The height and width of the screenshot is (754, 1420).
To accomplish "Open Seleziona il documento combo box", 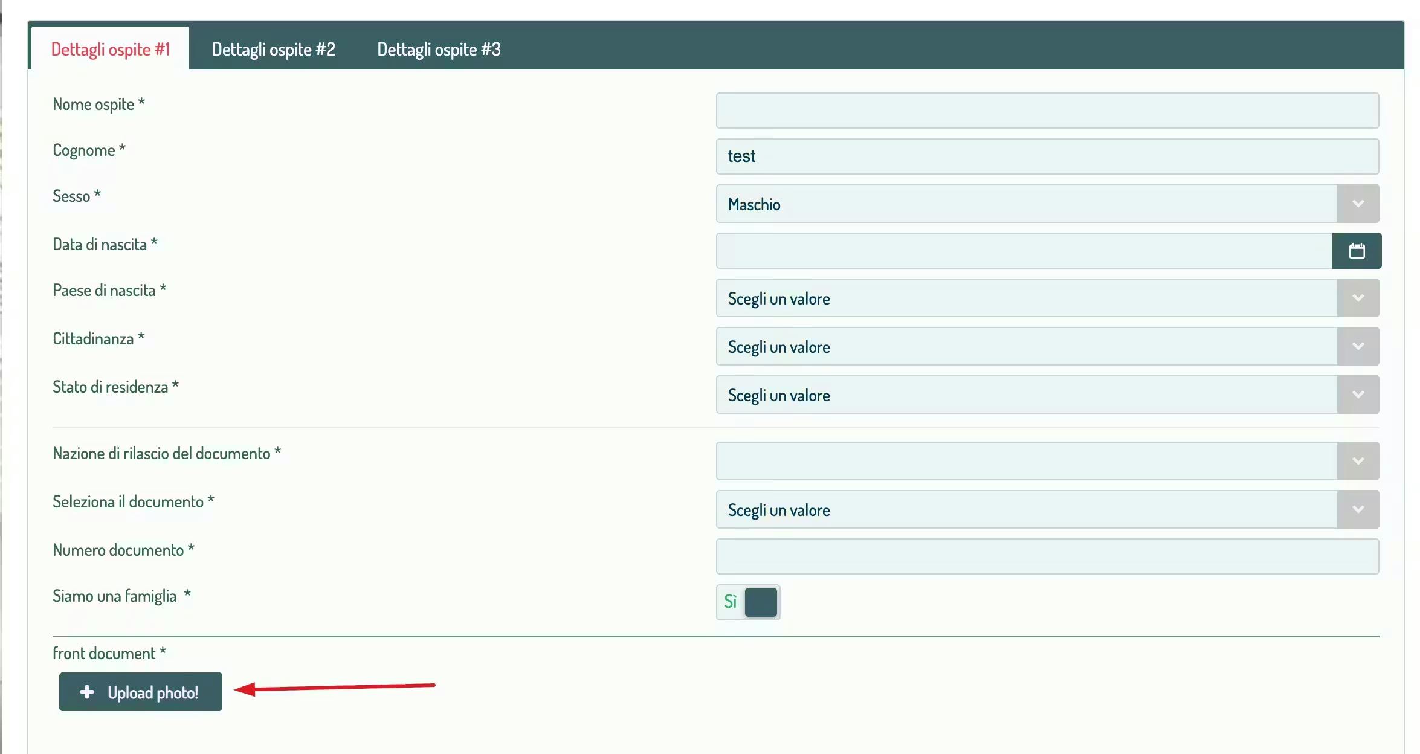I will click(x=1026, y=509).
